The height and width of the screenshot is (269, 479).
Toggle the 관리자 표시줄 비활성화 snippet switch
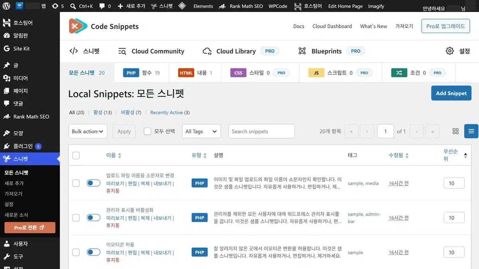pyautogui.click(x=93, y=218)
